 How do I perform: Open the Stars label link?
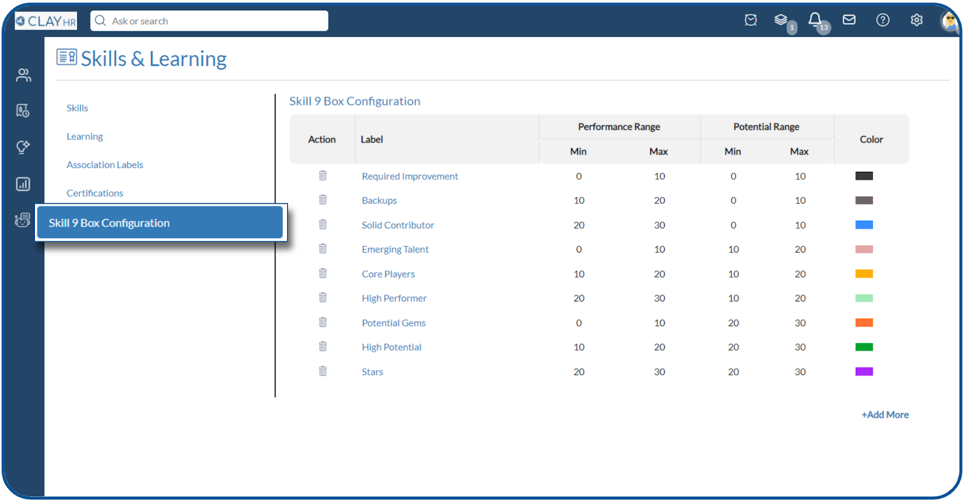(x=372, y=371)
